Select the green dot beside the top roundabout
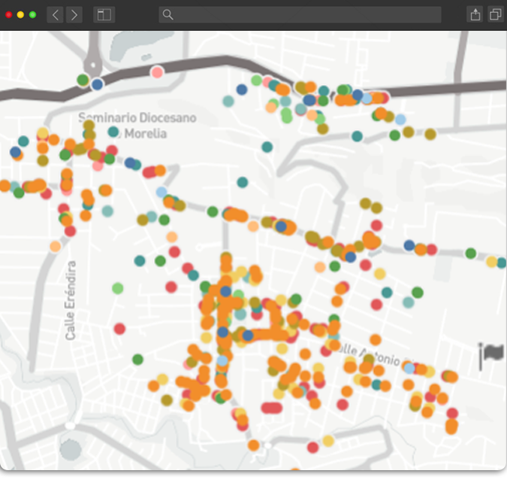Viewport: 507px width, 489px height. coord(83,79)
